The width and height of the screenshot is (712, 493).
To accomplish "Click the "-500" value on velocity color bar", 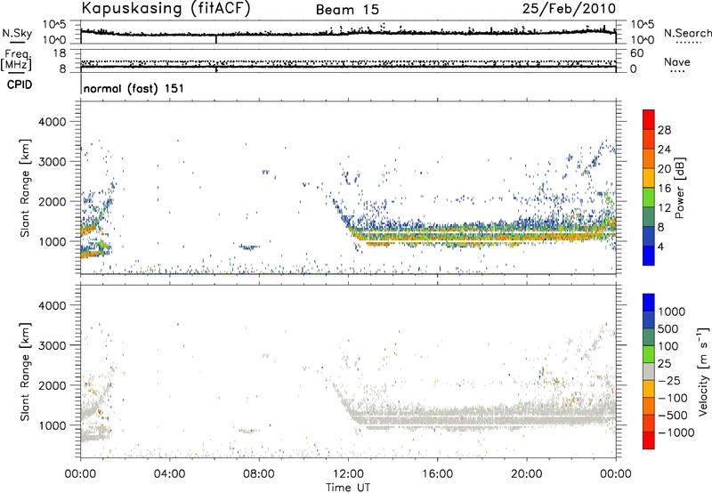I will 673,415.
